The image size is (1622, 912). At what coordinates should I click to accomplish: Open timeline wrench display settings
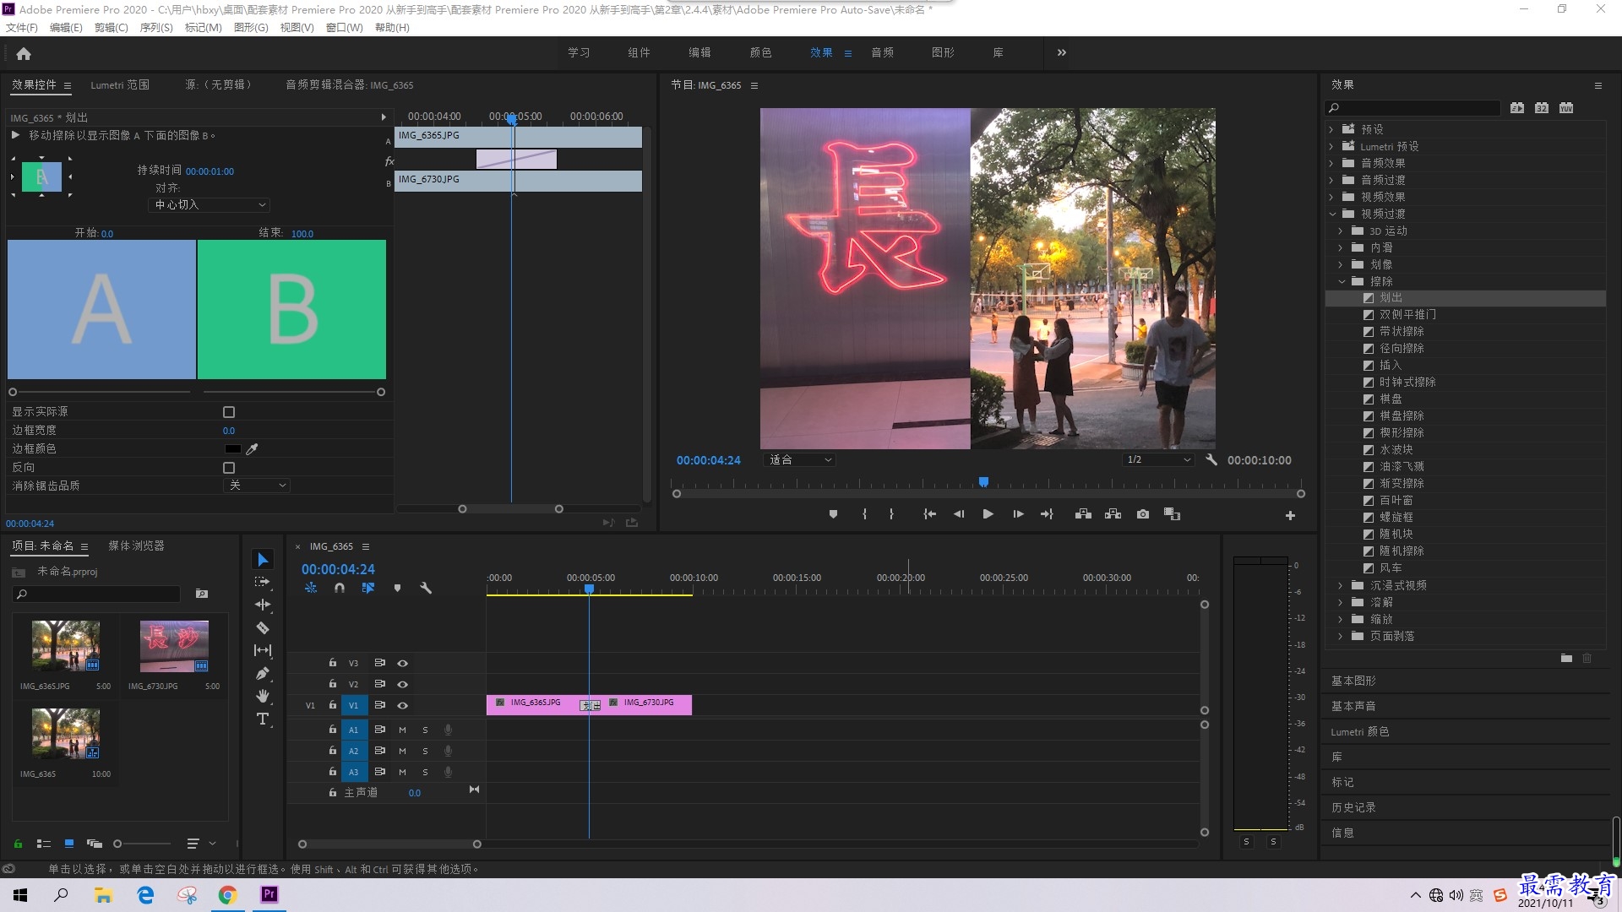pyautogui.click(x=426, y=588)
